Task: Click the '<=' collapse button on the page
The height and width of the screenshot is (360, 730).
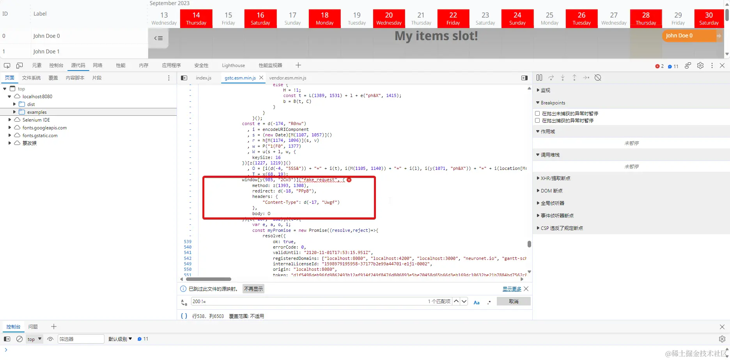Action: pyautogui.click(x=158, y=38)
